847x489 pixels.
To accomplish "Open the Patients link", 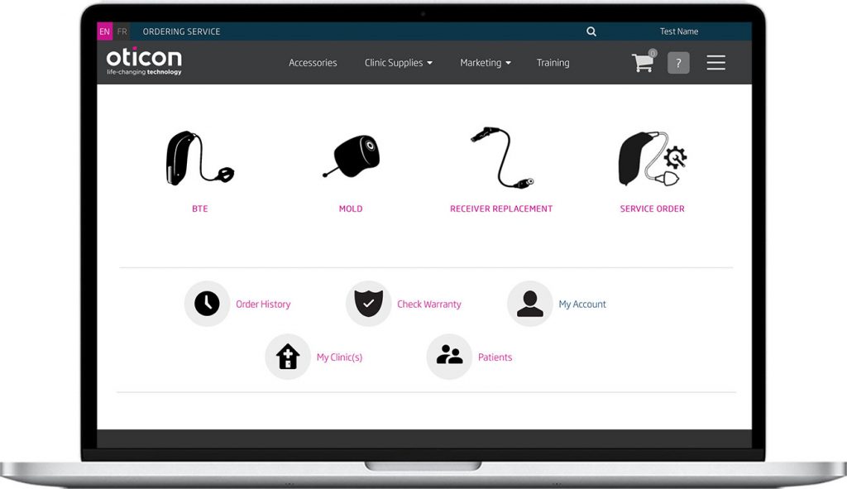I will 495,357.
